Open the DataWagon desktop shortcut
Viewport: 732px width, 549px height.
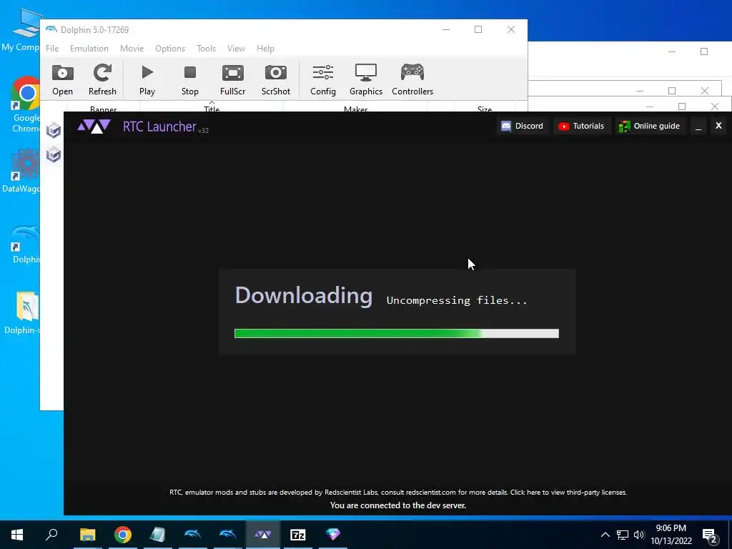21,170
